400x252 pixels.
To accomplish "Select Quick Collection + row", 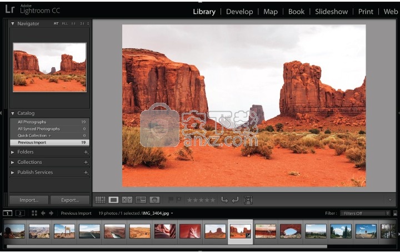I will [50, 135].
